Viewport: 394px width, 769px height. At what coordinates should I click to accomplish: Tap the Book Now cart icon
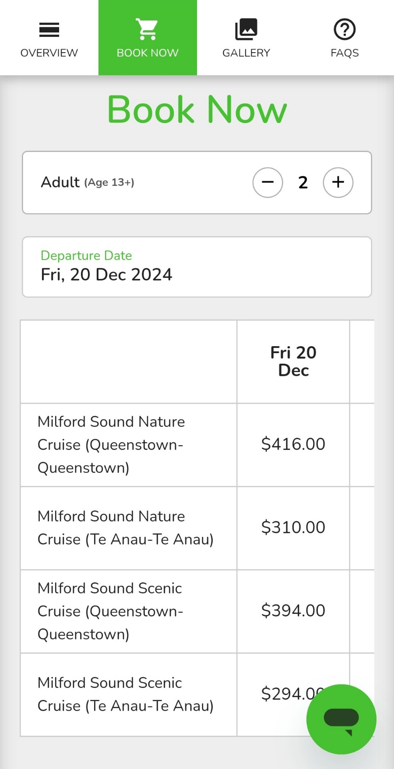(x=147, y=29)
